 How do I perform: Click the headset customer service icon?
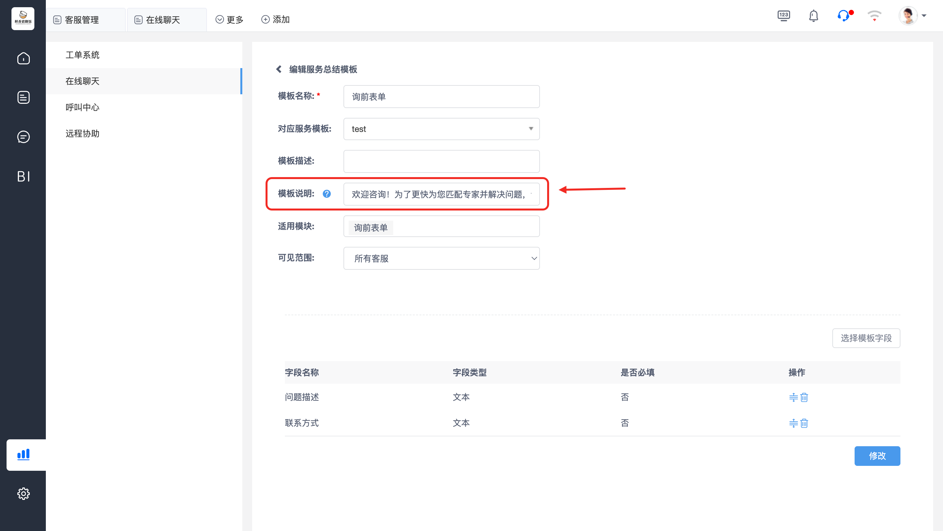pos(843,16)
